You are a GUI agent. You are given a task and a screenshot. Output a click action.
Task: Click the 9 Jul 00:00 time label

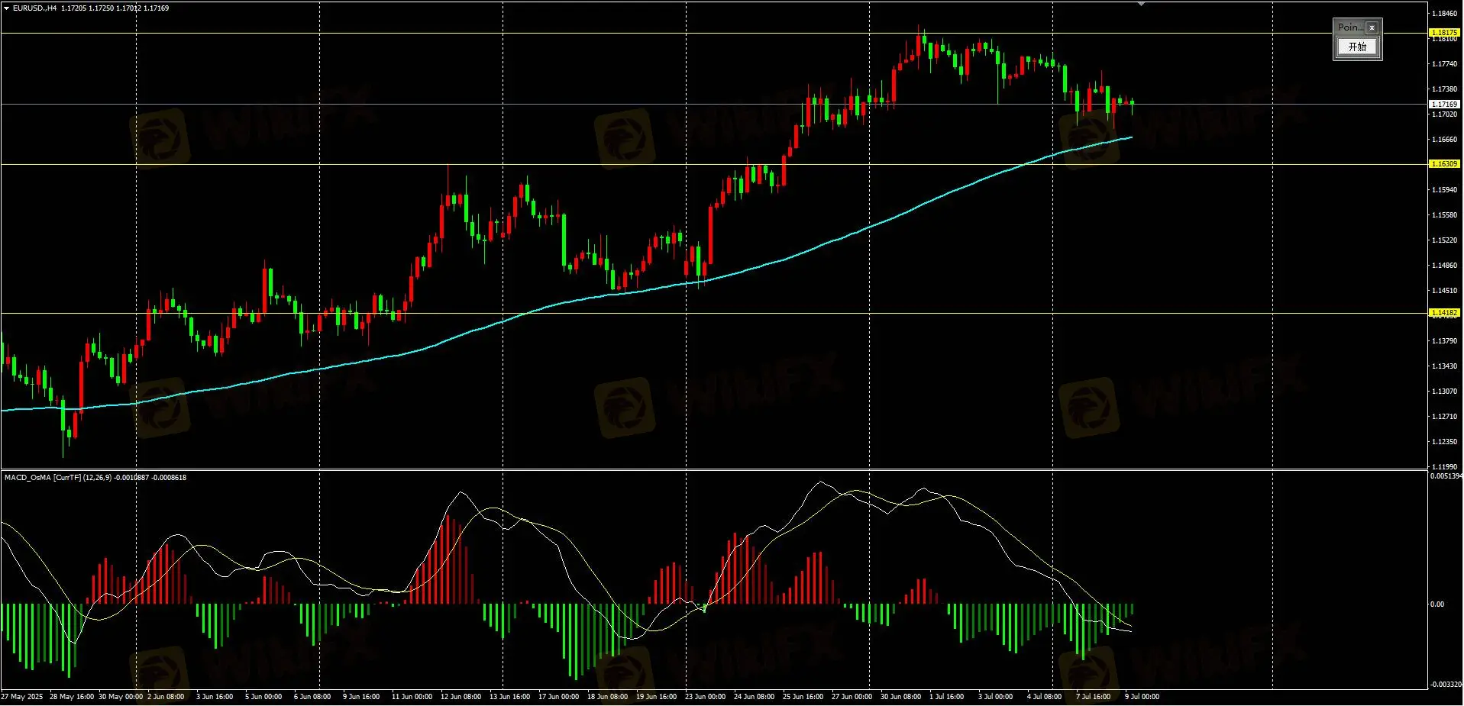tap(1142, 697)
